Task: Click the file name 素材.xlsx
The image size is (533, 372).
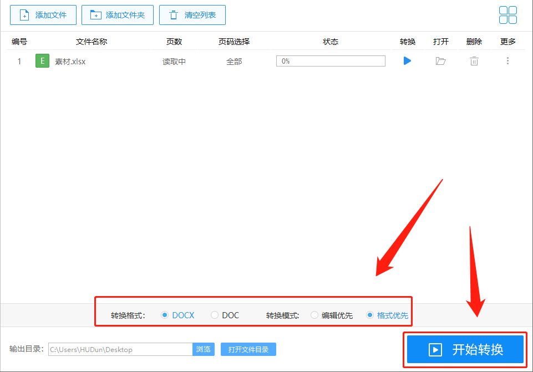Action: pyautogui.click(x=70, y=62)
